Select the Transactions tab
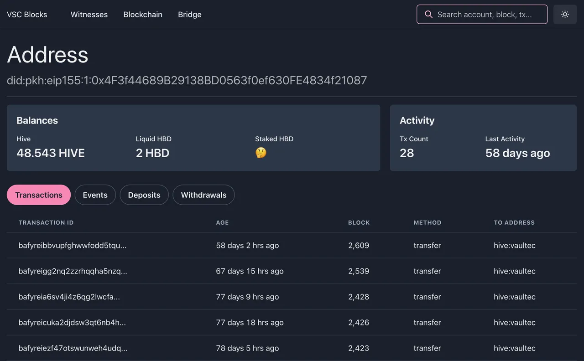This screenshot has height=361, width=584. [x=39, y=195]
